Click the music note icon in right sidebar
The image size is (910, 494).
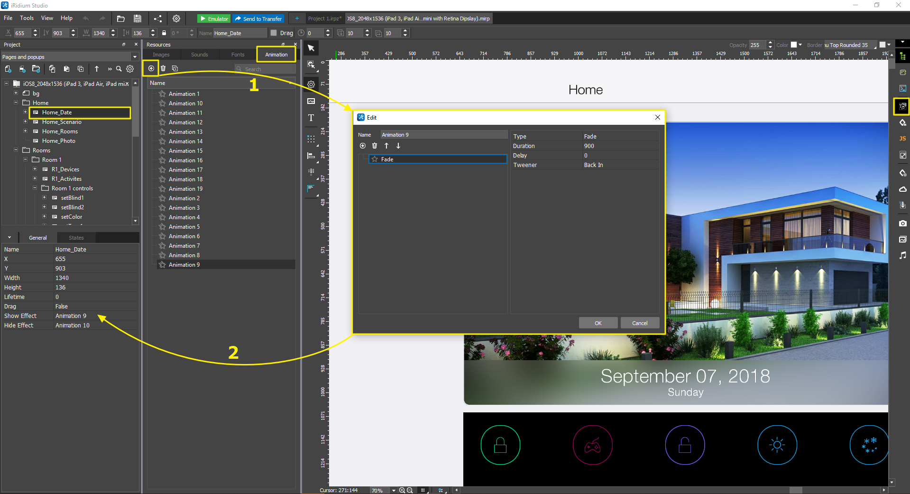pos(902,255)
